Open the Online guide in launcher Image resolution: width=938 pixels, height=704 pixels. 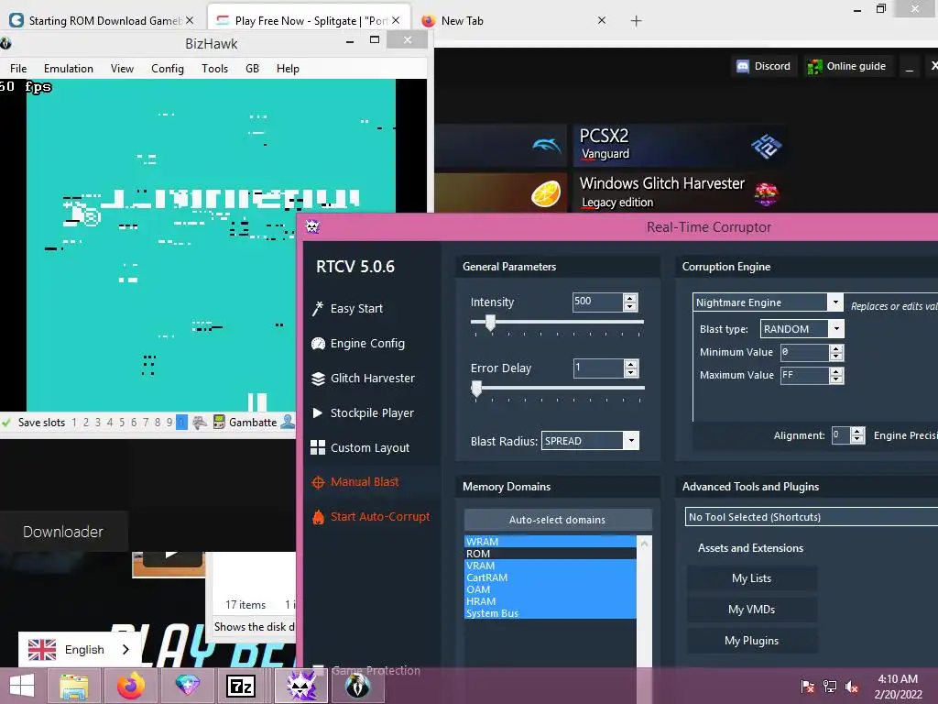tap(849, 66)
